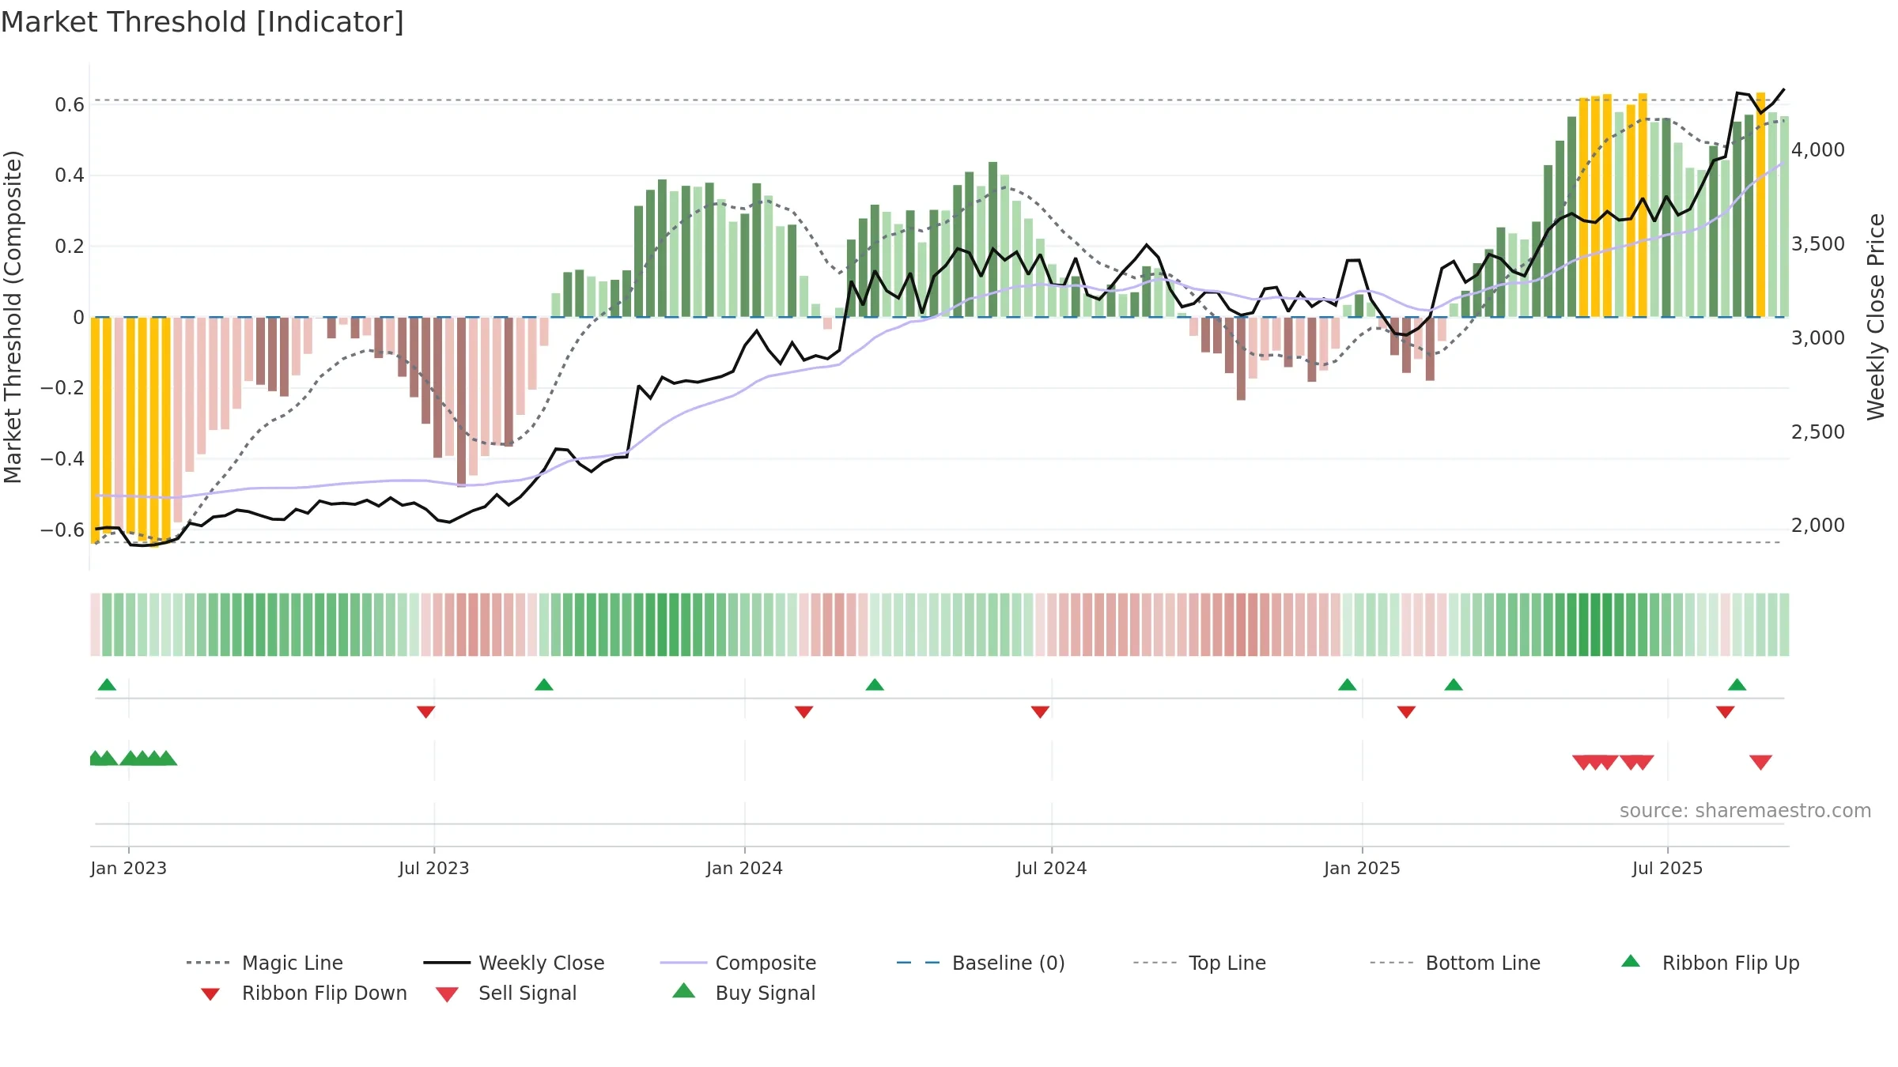
Task: Hide the Composite line via legend
Action: coord(738,963)
